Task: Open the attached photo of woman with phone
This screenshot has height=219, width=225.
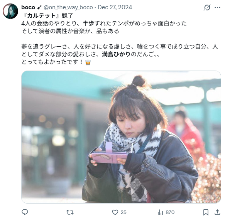Action: 121,137
